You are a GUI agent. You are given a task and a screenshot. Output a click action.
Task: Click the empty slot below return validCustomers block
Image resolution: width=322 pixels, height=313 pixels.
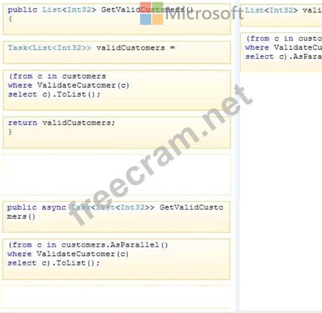(117, 175)
